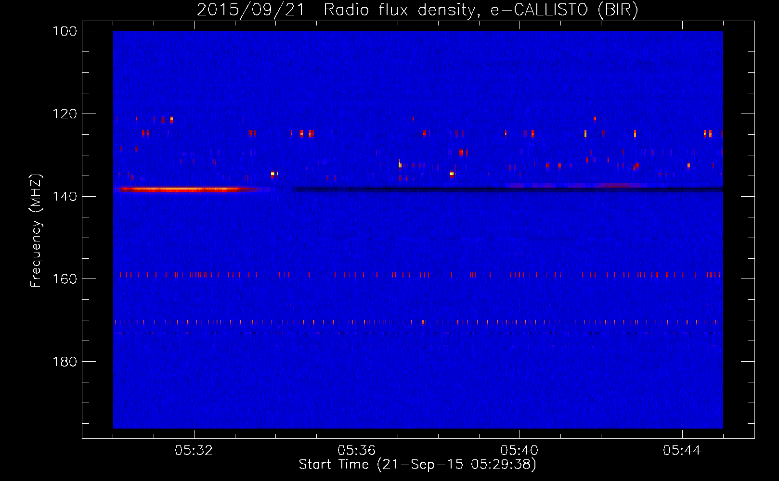
Task: Click the 05:32 time tick label
Action: (x=194, y=451)
